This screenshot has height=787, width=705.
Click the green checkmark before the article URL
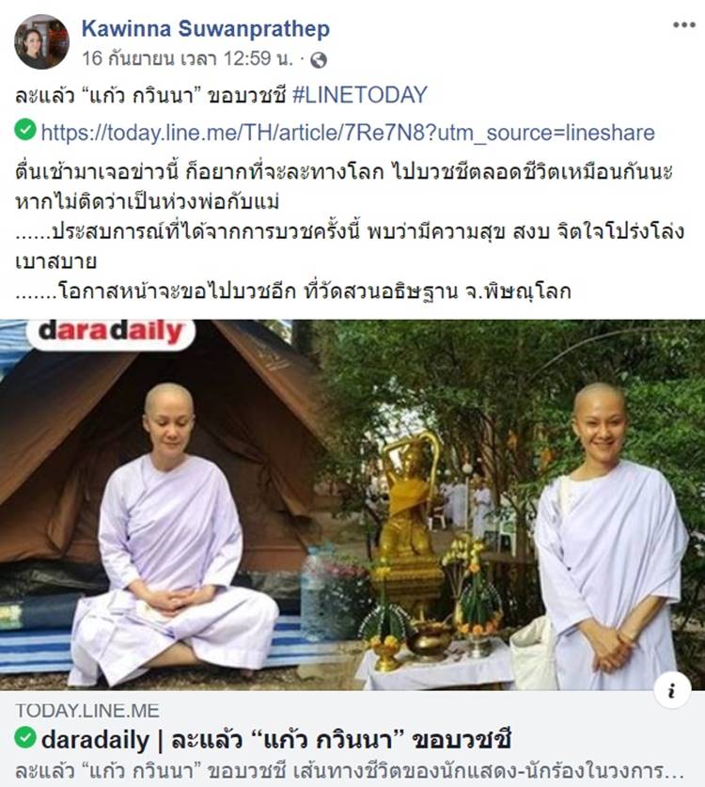point(25,130)
